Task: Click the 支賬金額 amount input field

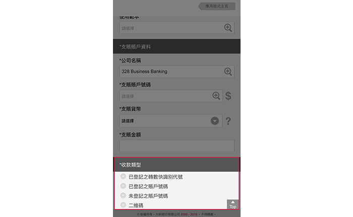Action: [x=177, y=146]
